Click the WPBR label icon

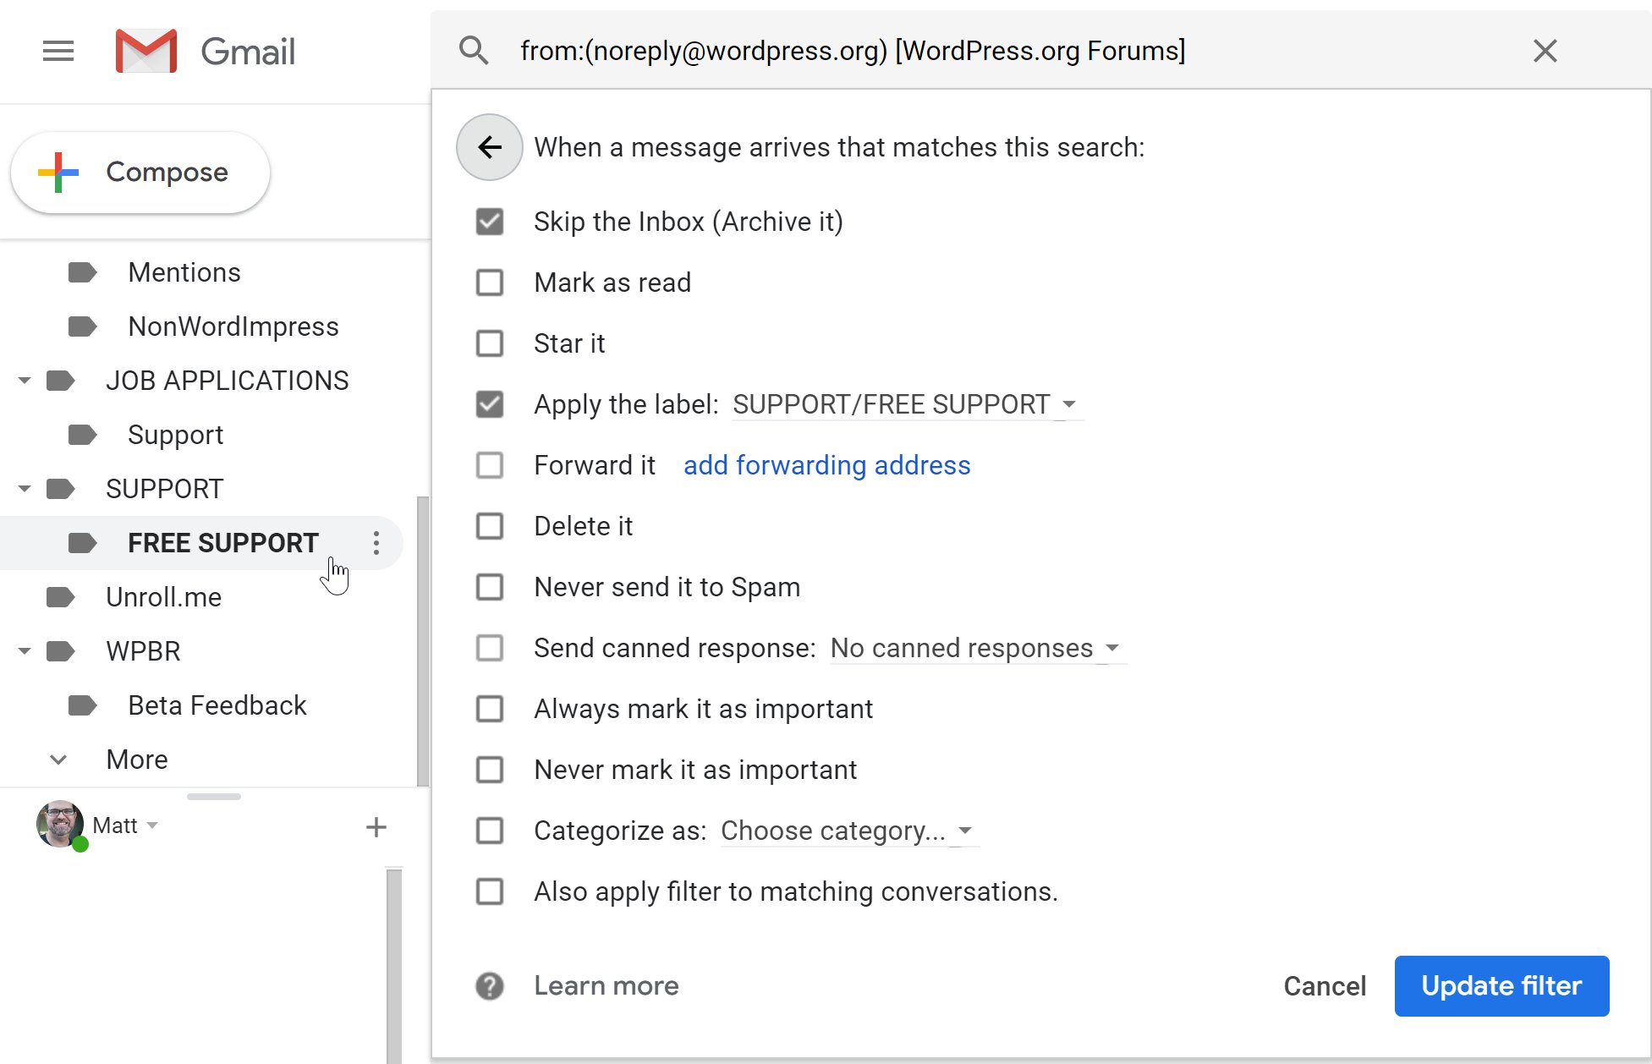[x=60, y=651]
